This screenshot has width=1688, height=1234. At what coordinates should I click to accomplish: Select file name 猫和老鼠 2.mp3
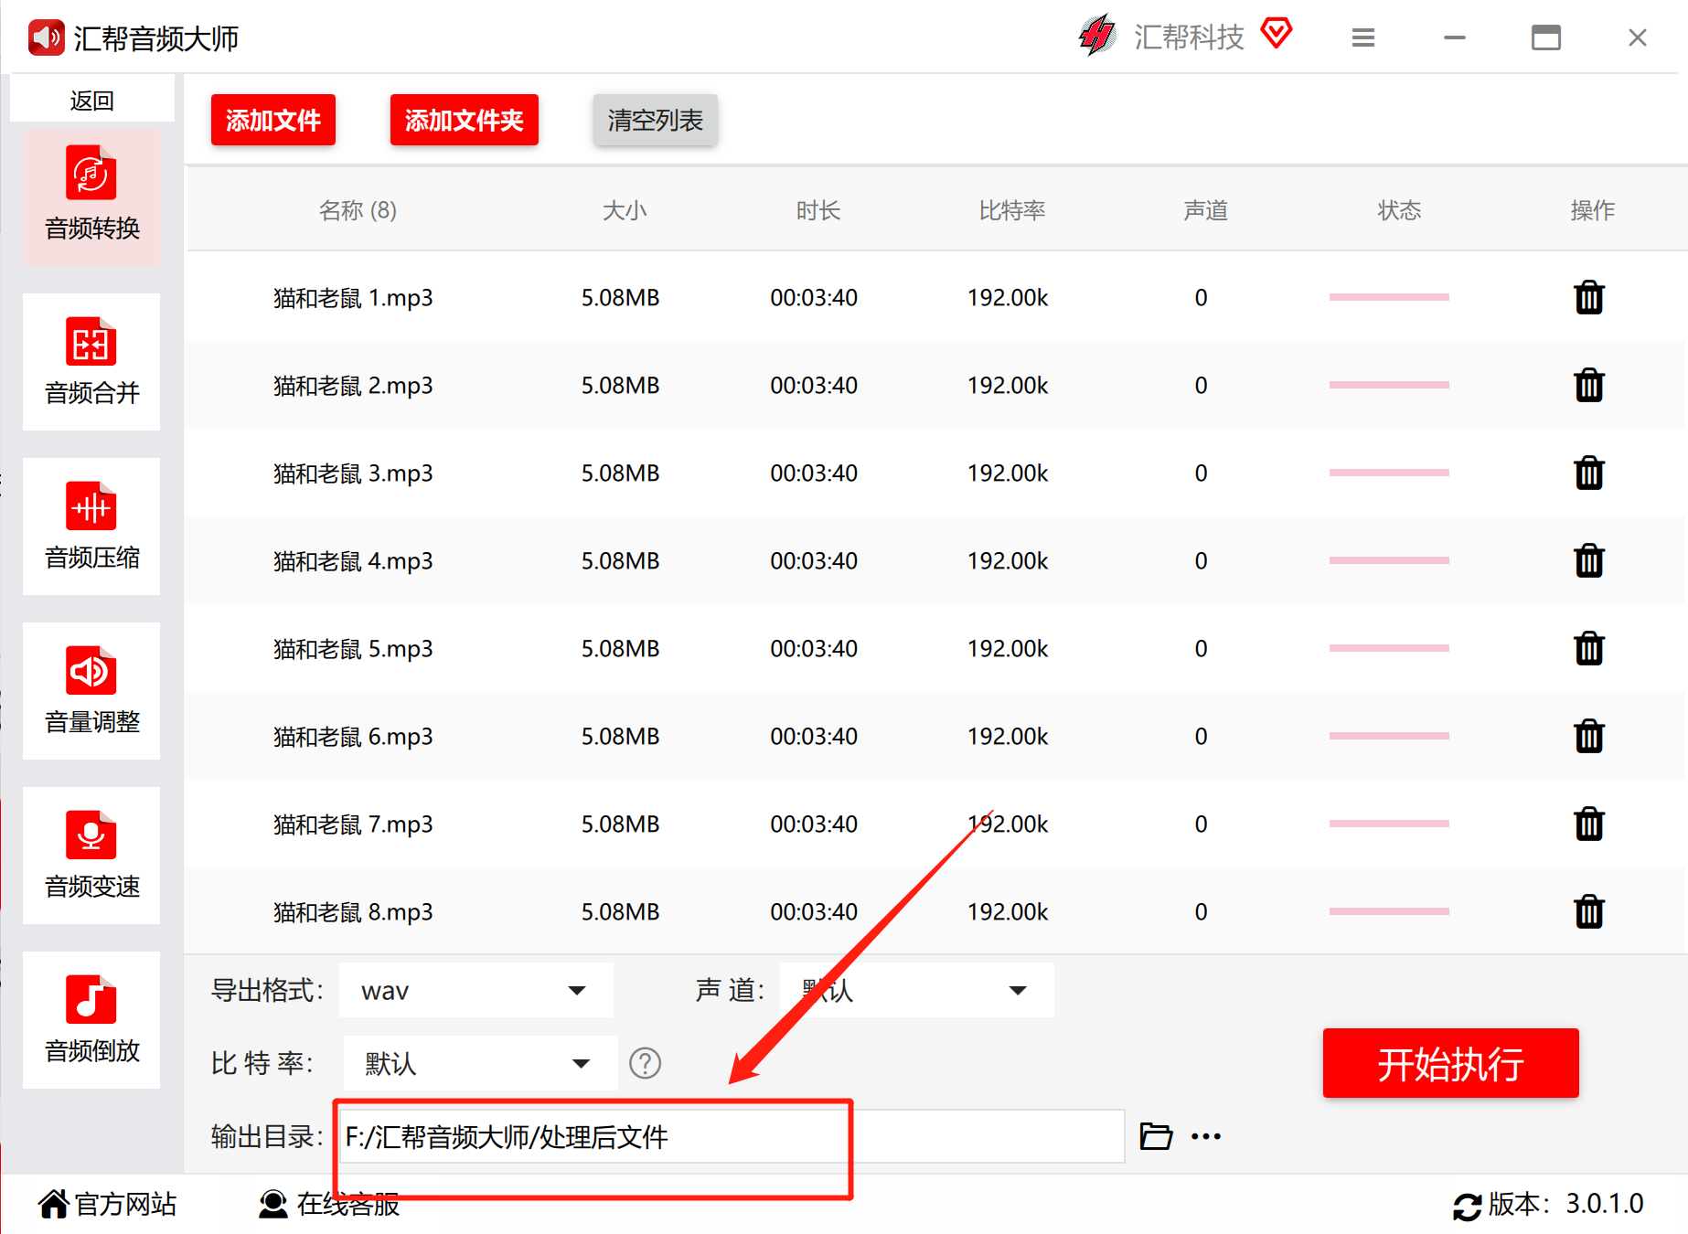click(x=353, y=385)
